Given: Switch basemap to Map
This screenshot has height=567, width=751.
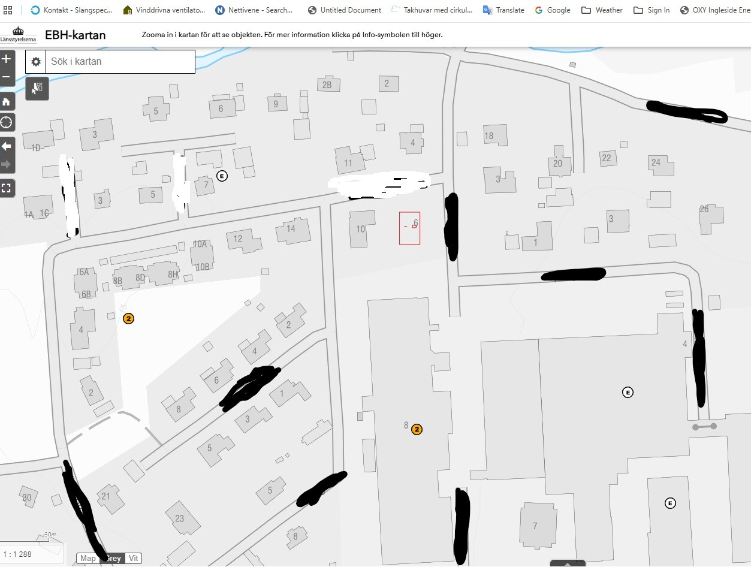Looking at the screenshot, I should tap(88, 559).
